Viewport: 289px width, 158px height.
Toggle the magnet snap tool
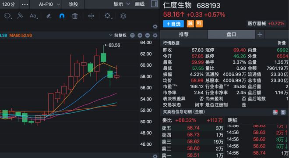(x=62, y=16)
